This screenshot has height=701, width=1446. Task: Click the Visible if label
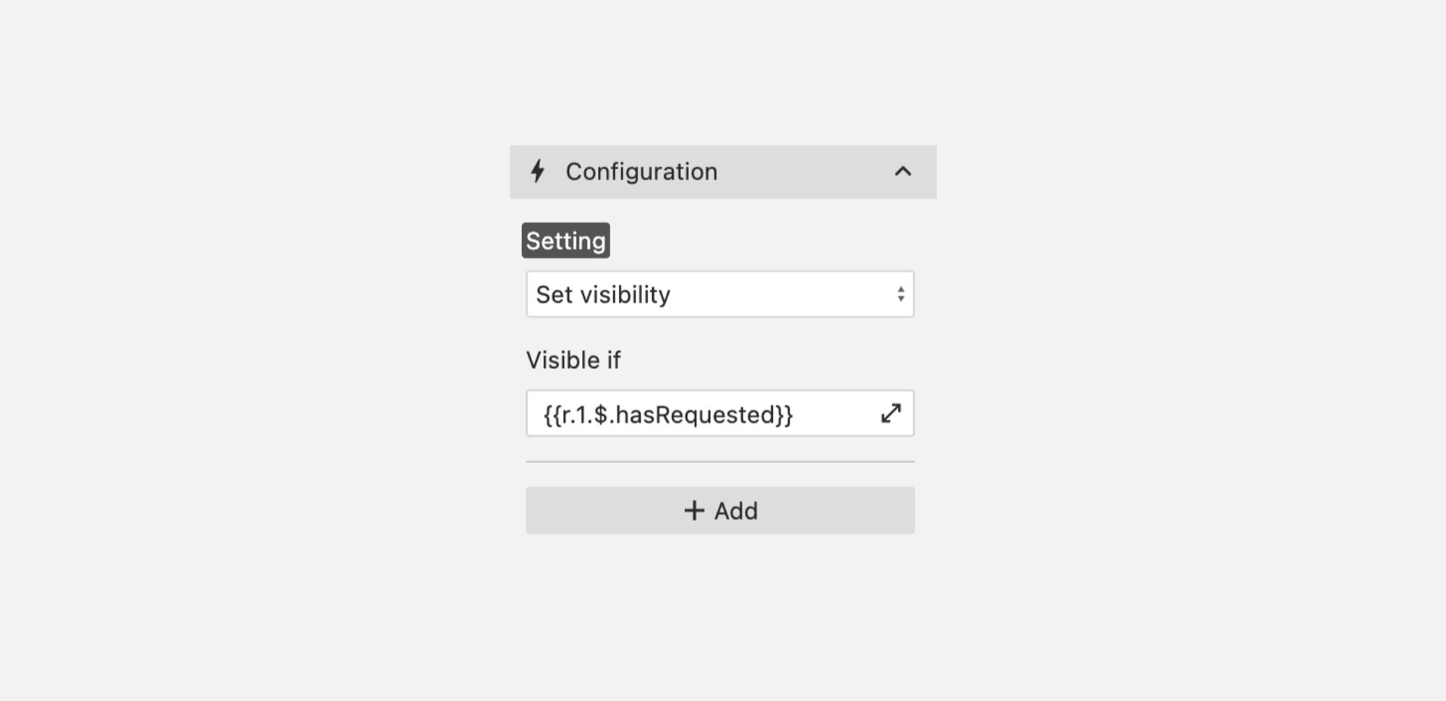click(x=573, y=360)
